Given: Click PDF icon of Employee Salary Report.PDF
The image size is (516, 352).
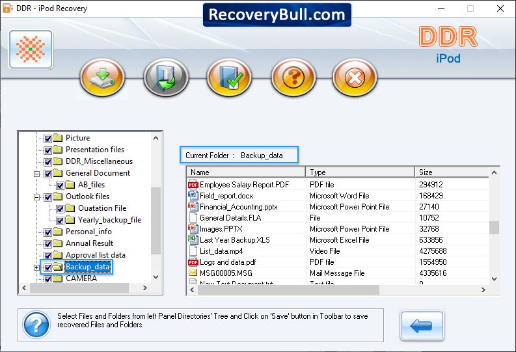Looking at the screenshot, I should click(x=193, y=185).
